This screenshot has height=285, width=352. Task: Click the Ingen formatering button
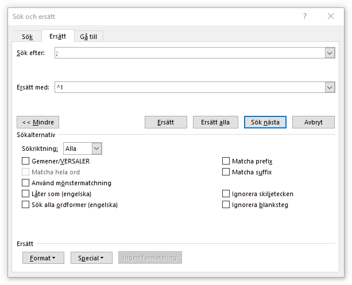click(150, 257)
